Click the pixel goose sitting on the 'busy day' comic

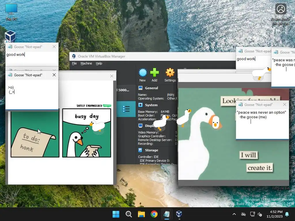point(97,126)
